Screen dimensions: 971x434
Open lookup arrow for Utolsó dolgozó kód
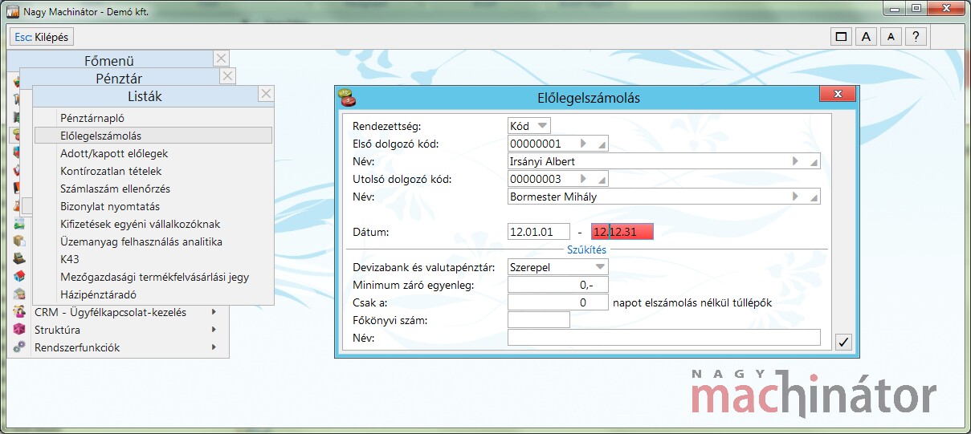(x=584, y=179)
